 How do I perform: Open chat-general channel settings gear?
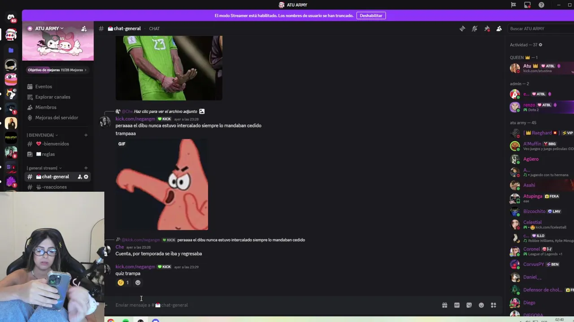point(86,177)
